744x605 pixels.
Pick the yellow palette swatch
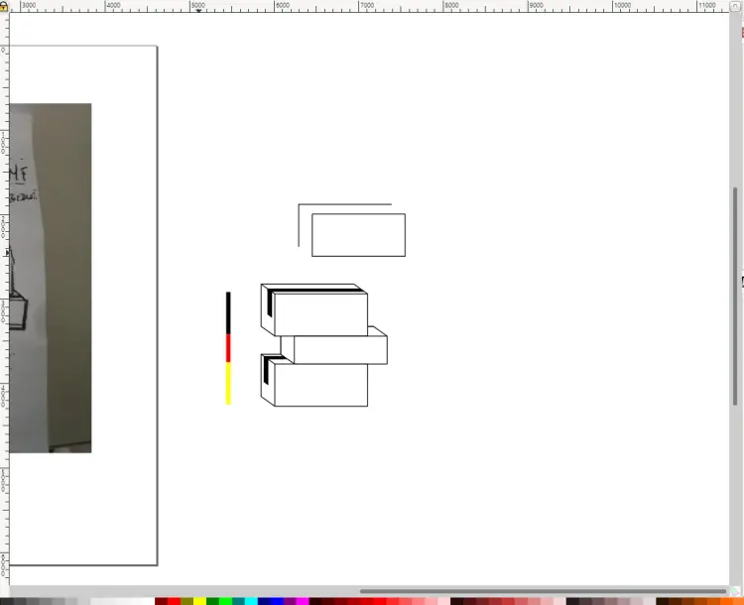click(x=199, y=602)
